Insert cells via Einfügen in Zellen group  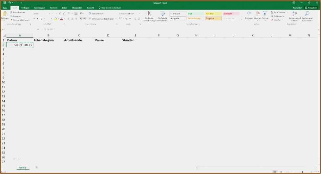click(249, 15)
